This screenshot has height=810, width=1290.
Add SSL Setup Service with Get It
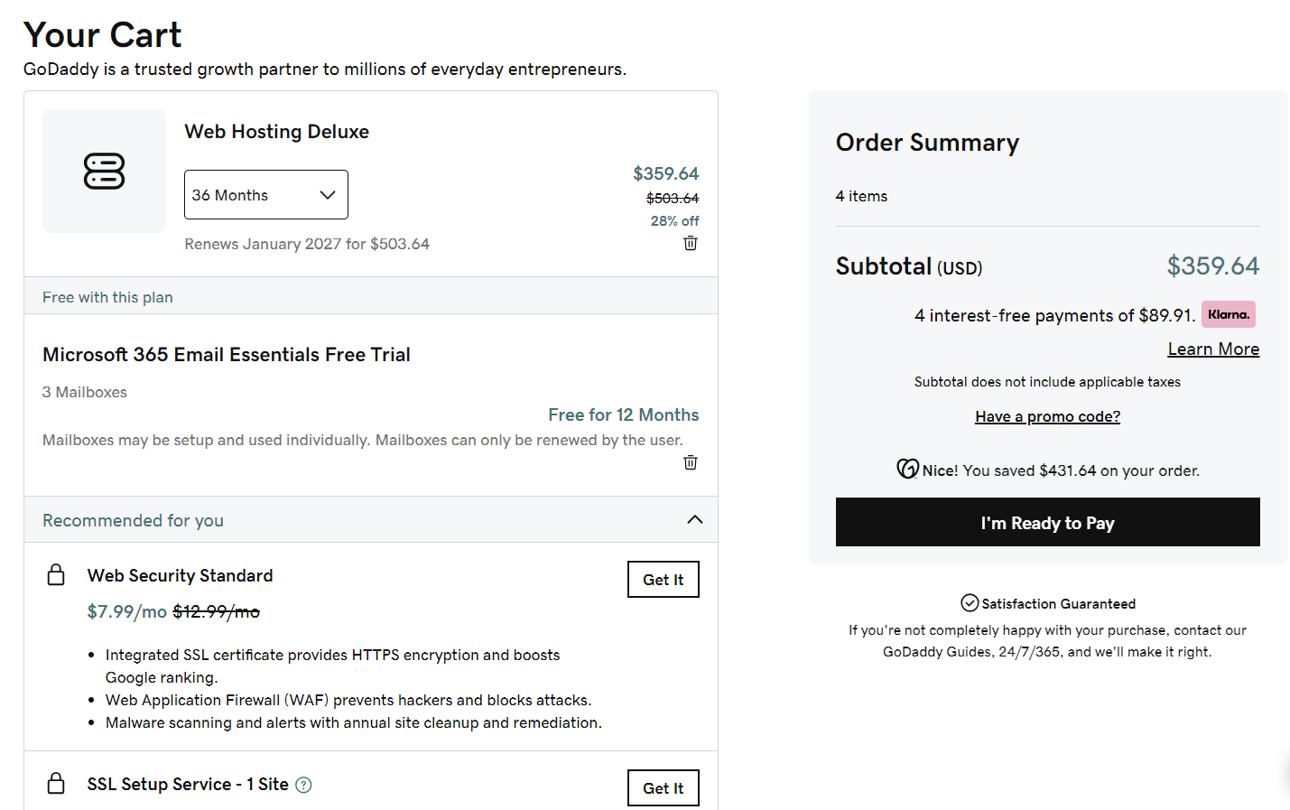point(663,788)
